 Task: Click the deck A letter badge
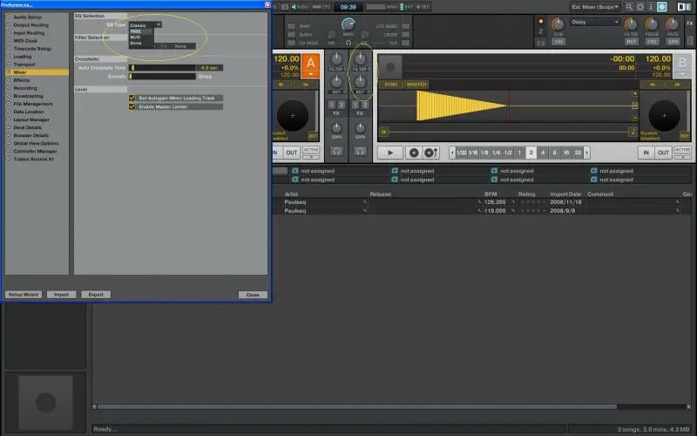[x=311, y=63]
